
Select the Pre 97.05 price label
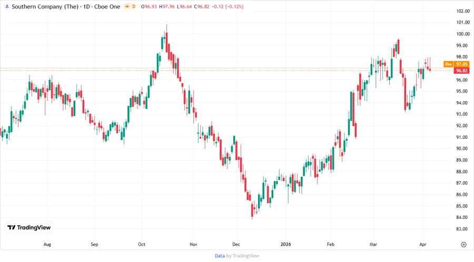[x=457, y=64]
